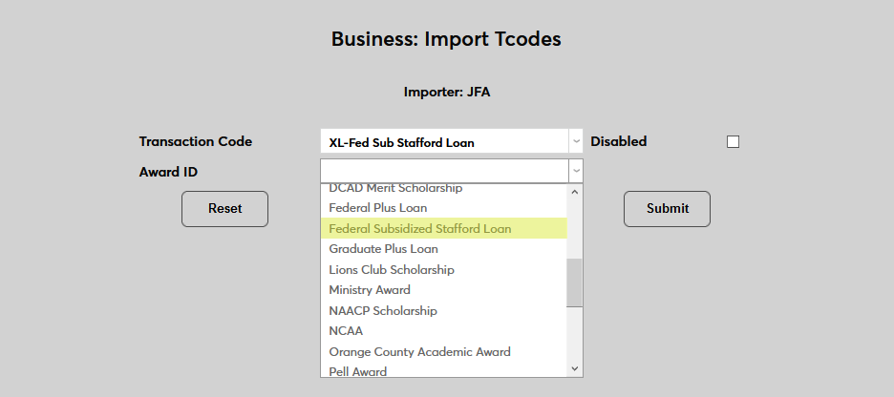
Task: Select XL-Fed Sub Stafford Loan combo box
Action: pyautogui.click(x=444, y=142)
